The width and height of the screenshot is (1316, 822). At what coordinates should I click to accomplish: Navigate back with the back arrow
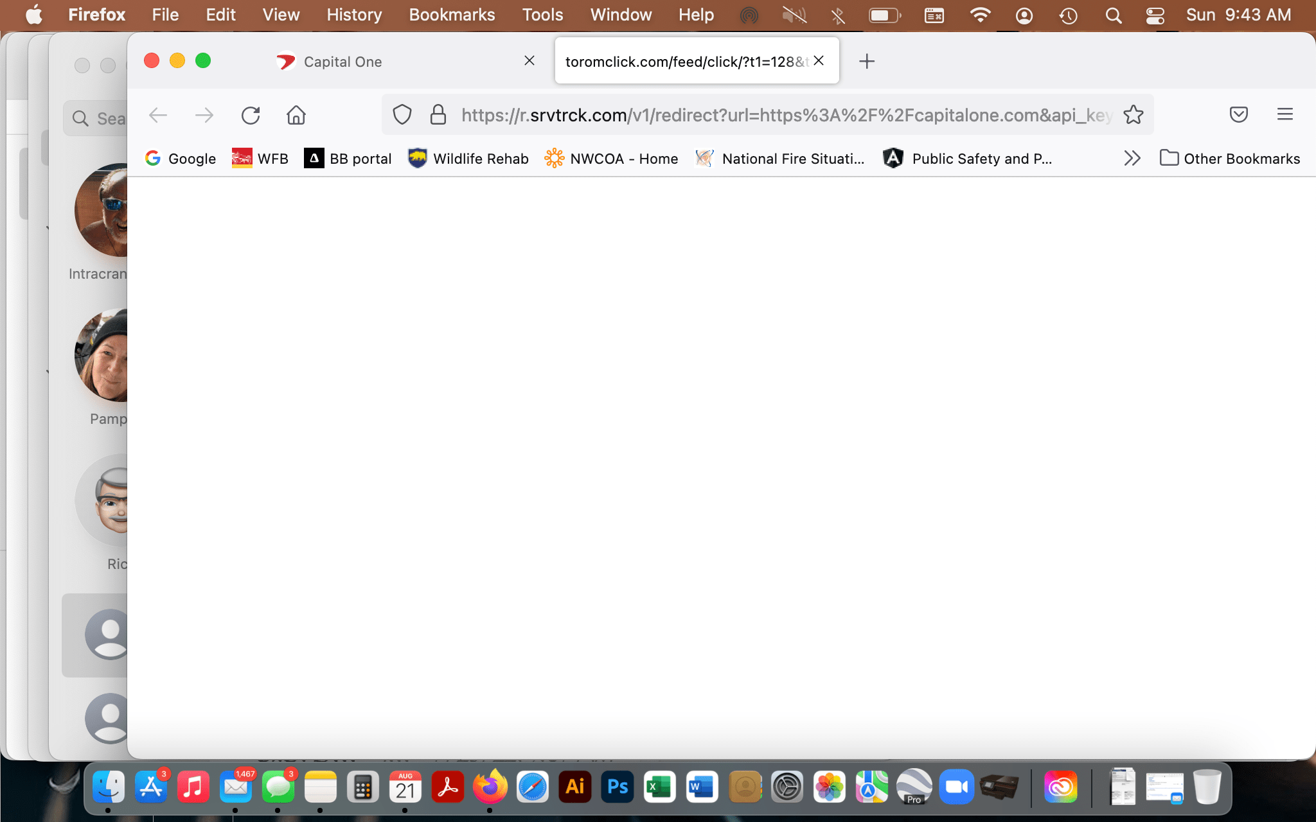coord(157,116)
